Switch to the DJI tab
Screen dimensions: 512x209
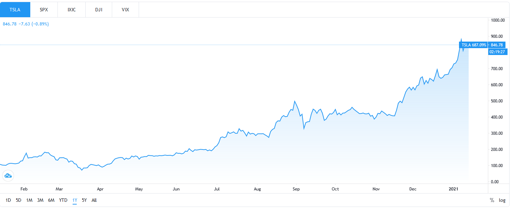click(98, 10)
